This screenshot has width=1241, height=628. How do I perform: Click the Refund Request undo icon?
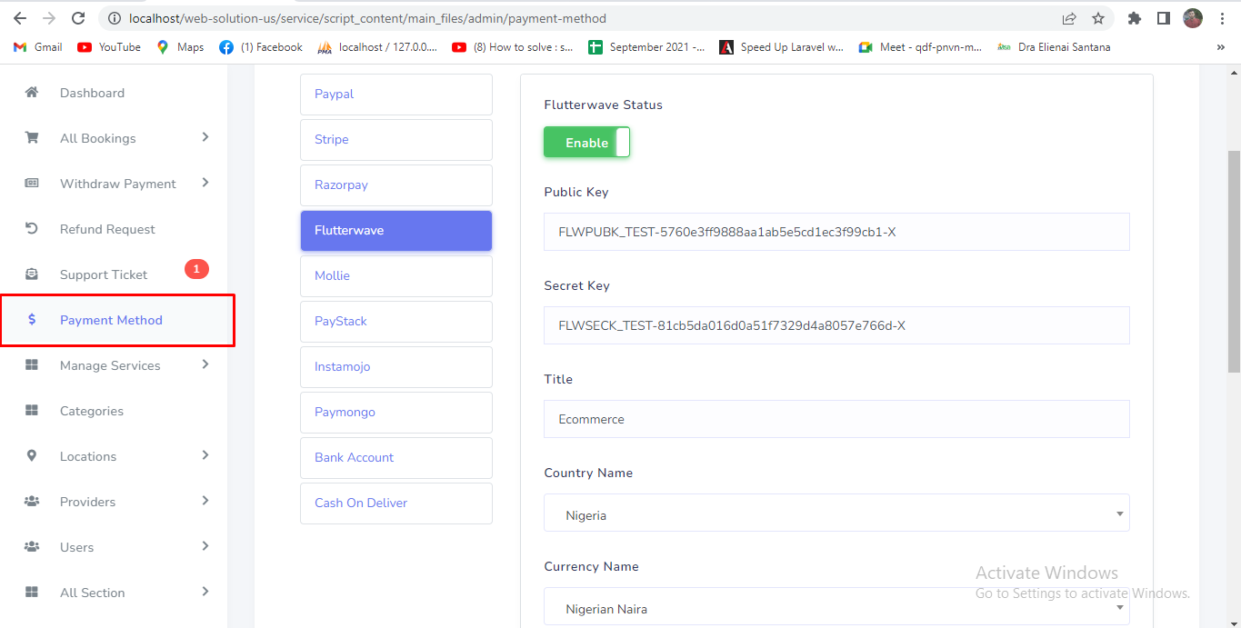pyautogui.click(x=32, y=229)
